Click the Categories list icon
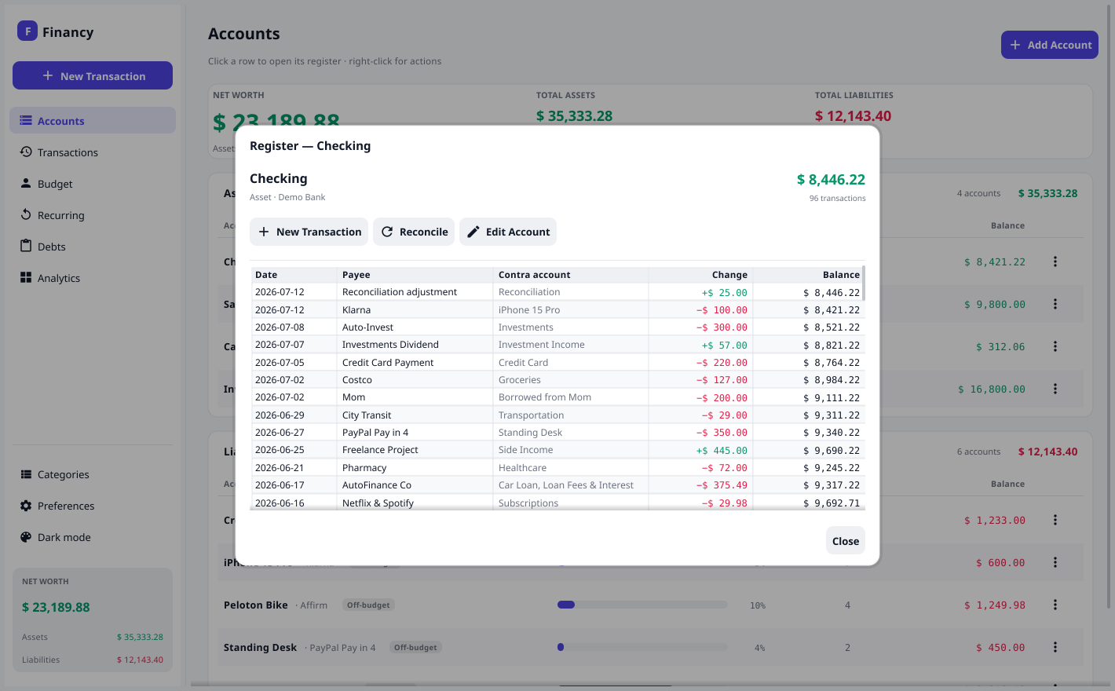This screenshot has width=1115, height=691. (26, 474)
